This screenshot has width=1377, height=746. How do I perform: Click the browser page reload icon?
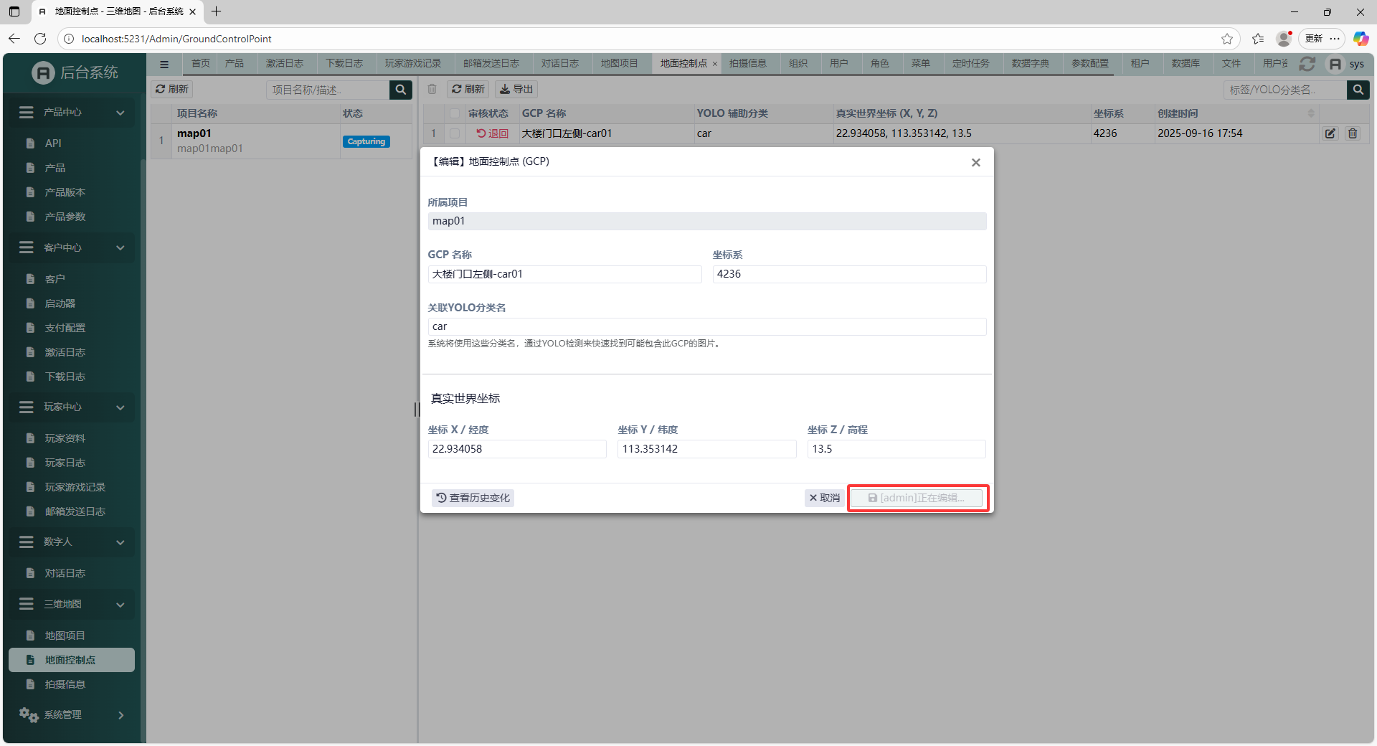[x=40, y=39]
